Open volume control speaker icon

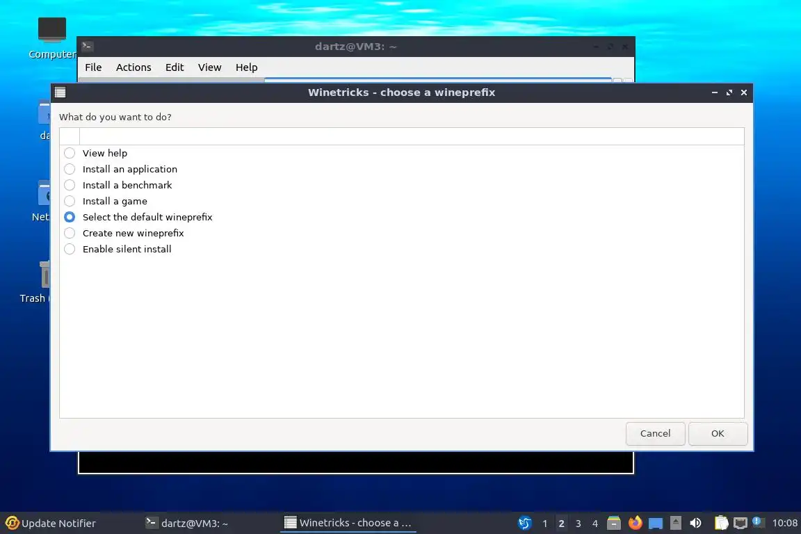click(x=695, y=523)
